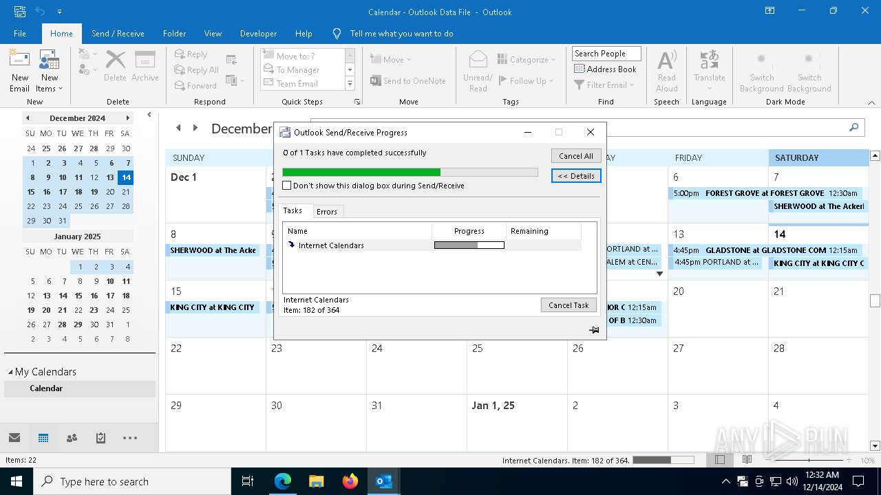Select December 14 in the mini calendar
881x495 pixels.
126,177
